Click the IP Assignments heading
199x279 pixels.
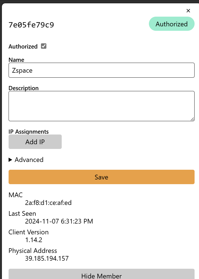(29, 132)
